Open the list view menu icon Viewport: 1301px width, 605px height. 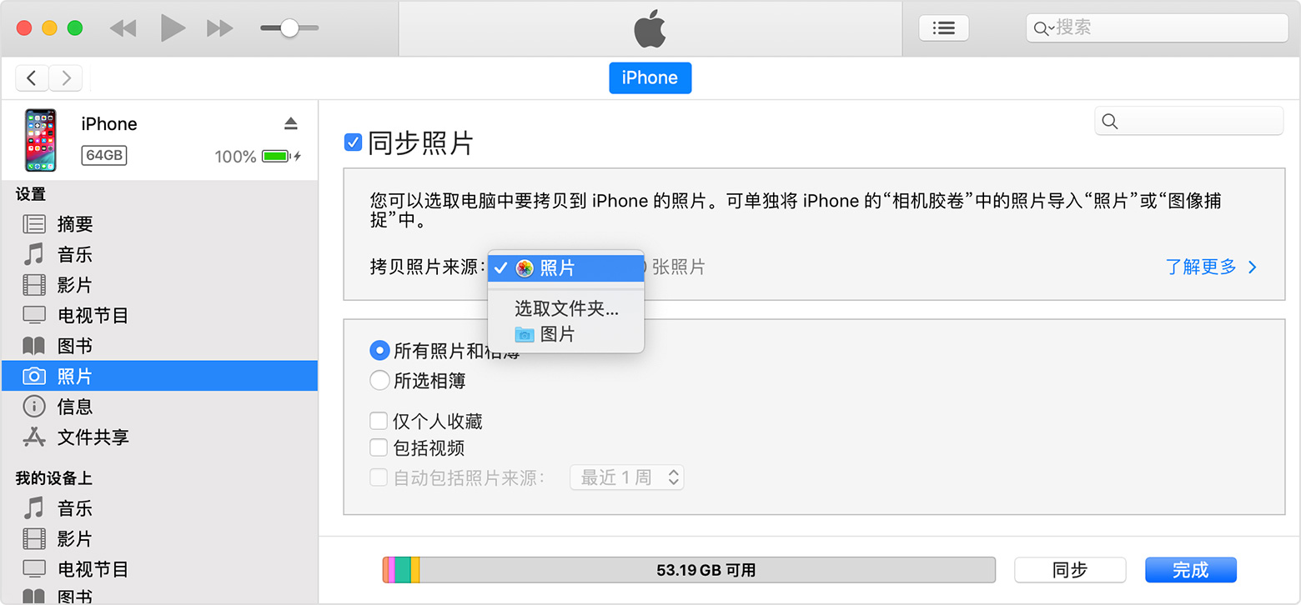943,28
